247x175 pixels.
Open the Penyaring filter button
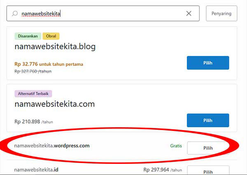coord(221,14)
